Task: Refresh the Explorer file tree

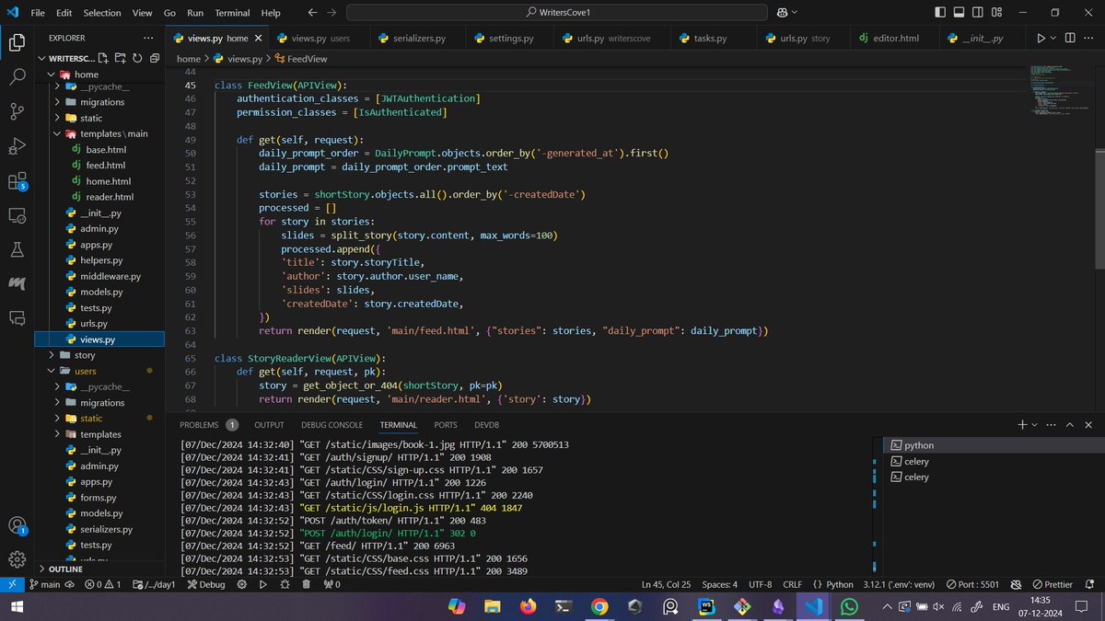Action: tap(136, 58)
